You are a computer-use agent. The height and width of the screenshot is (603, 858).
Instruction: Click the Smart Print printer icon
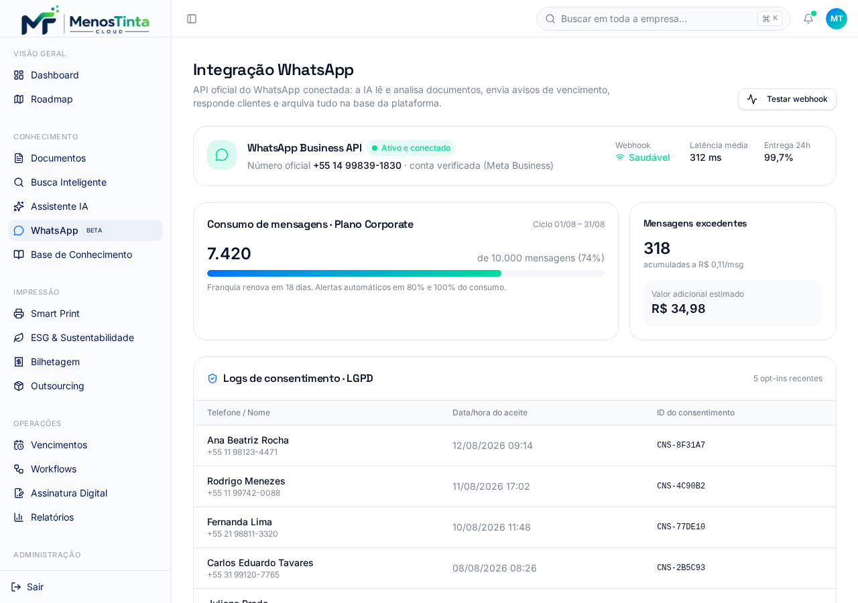pos(19,314)
